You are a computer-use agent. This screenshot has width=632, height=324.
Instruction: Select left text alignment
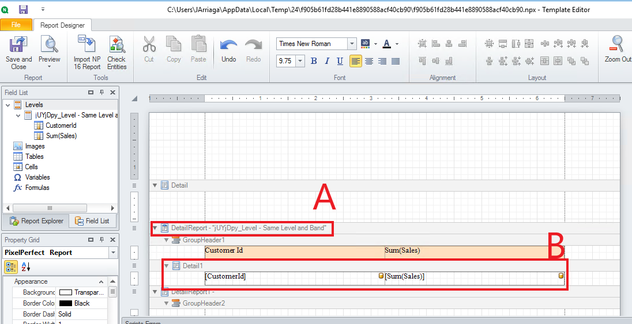[355, 61]
